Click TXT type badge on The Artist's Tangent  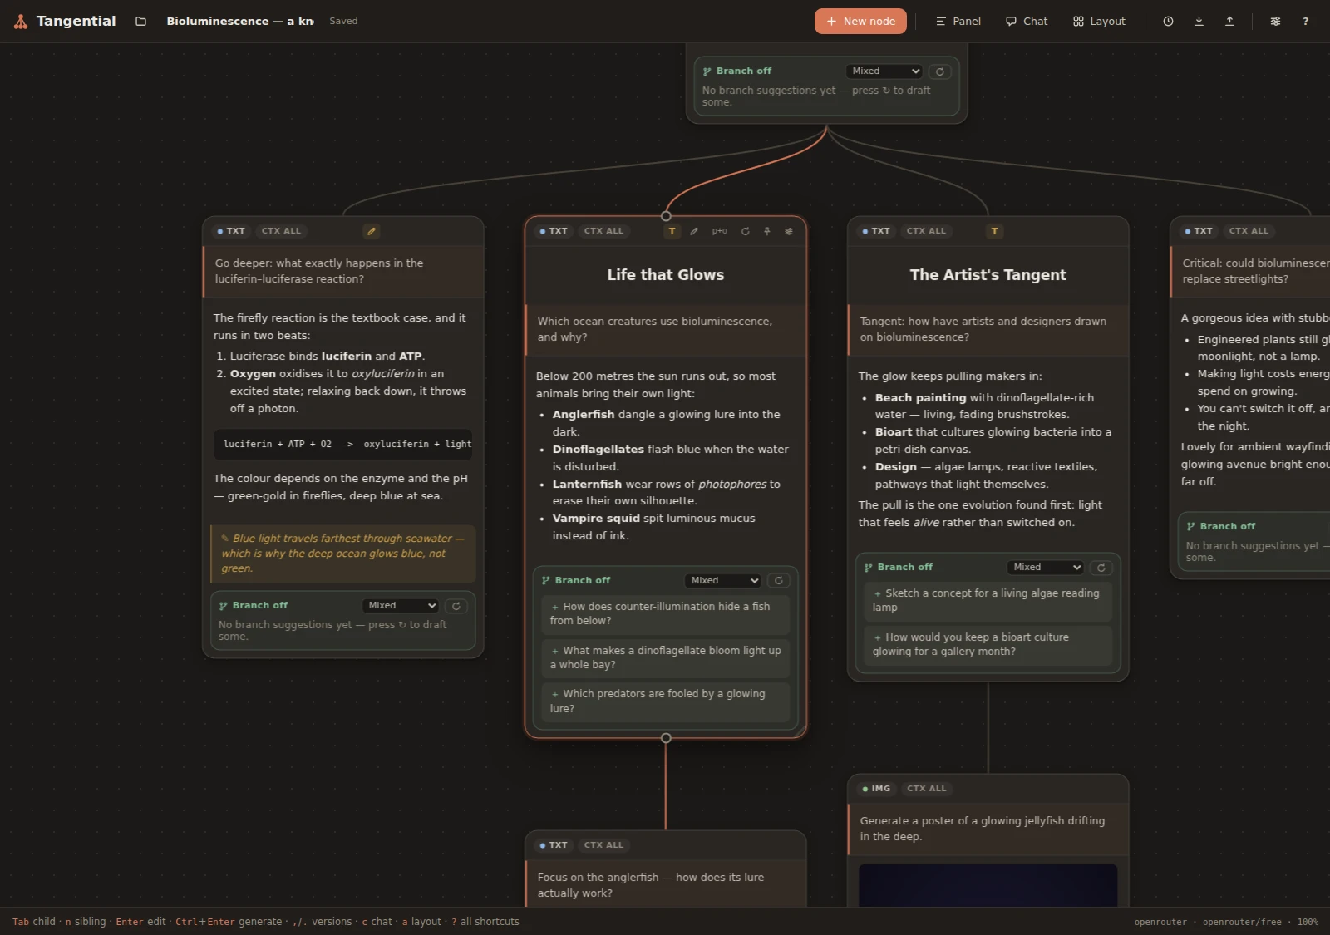coord(876,231)
